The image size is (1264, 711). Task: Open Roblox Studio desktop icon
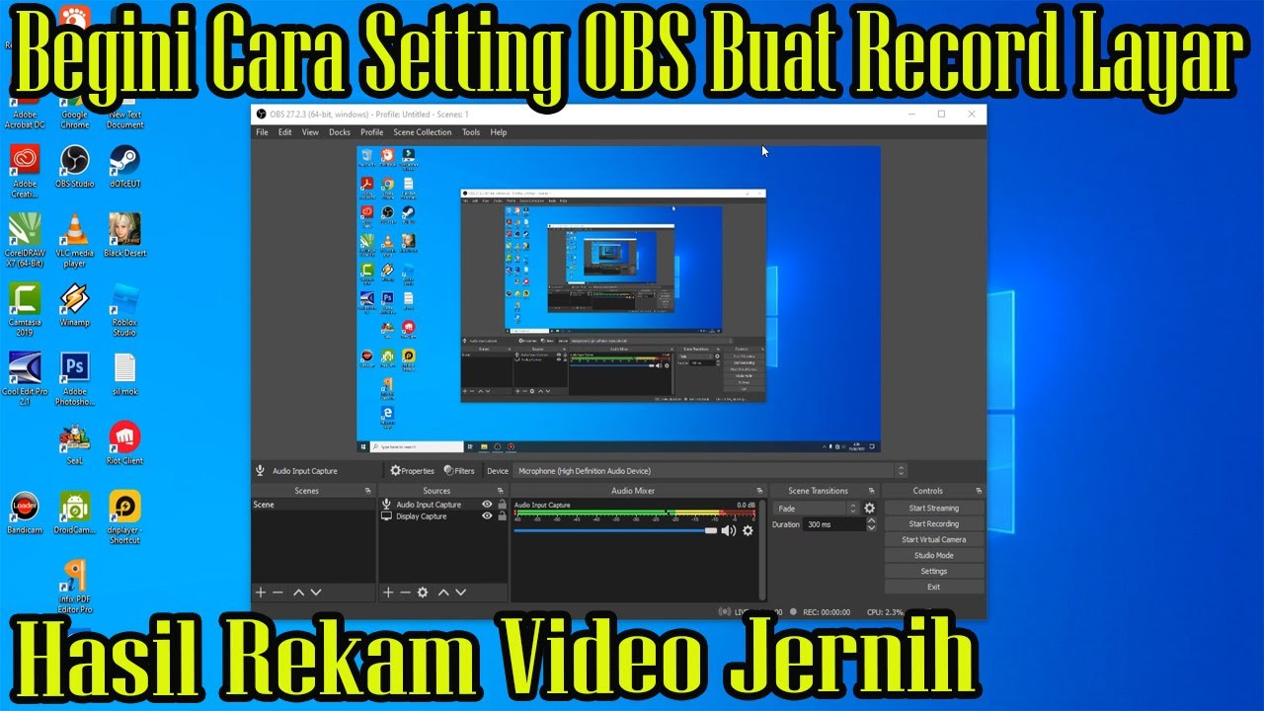click(x=124, y=310)
